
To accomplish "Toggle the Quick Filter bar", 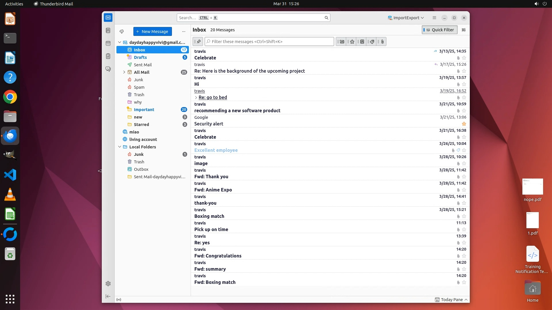I will [439, 30].
